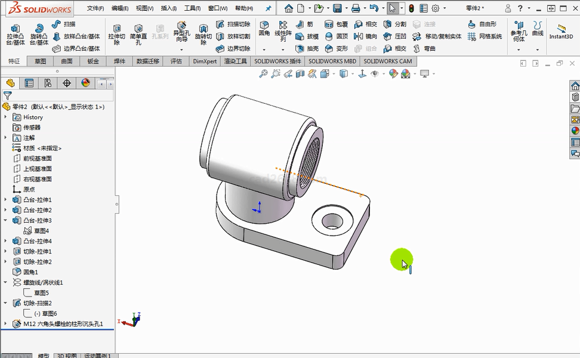Toggle Instant3D mode
This screenshot has width=580, height=358.
pos(561,32)
